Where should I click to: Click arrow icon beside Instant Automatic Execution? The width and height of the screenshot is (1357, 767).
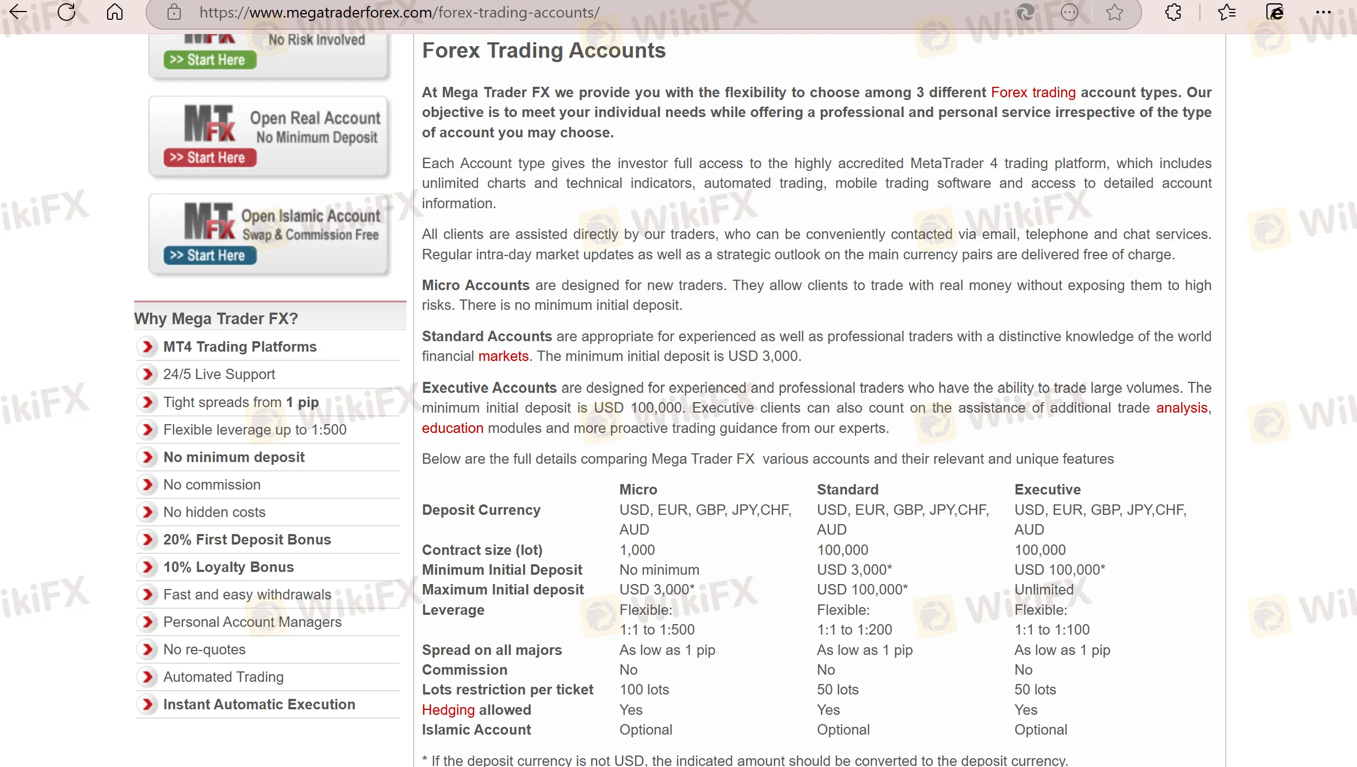pyautogui.click(x=147, y=704)
